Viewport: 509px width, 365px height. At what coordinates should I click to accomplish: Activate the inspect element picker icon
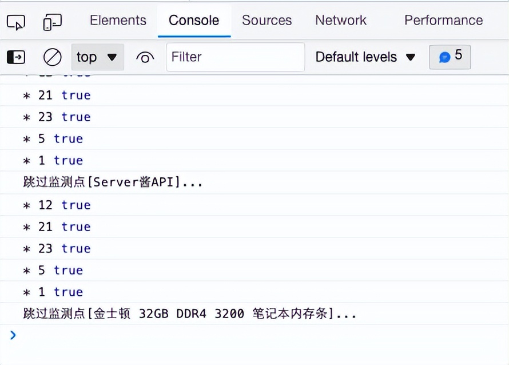[x=16, y=22]
